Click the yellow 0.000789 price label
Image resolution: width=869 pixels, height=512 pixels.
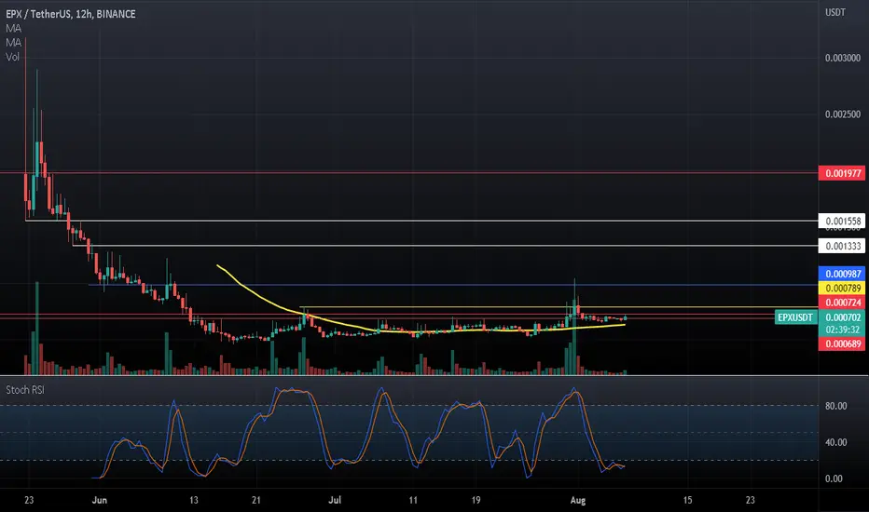click(841, 289)
